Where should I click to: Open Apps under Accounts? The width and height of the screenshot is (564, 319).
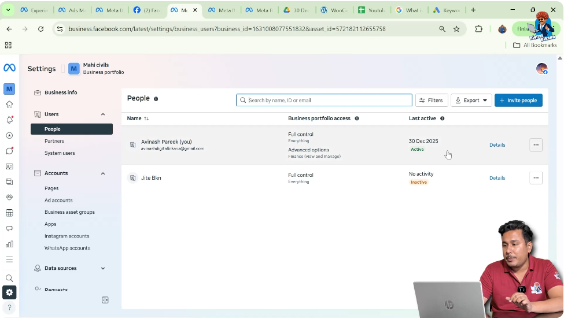click(x=50, y=224)
